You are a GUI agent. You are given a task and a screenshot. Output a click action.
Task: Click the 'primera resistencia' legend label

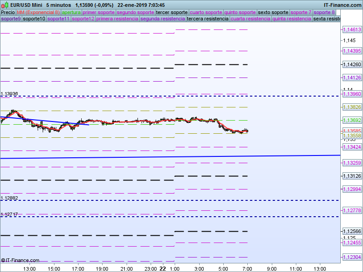(x=117, y=19)
